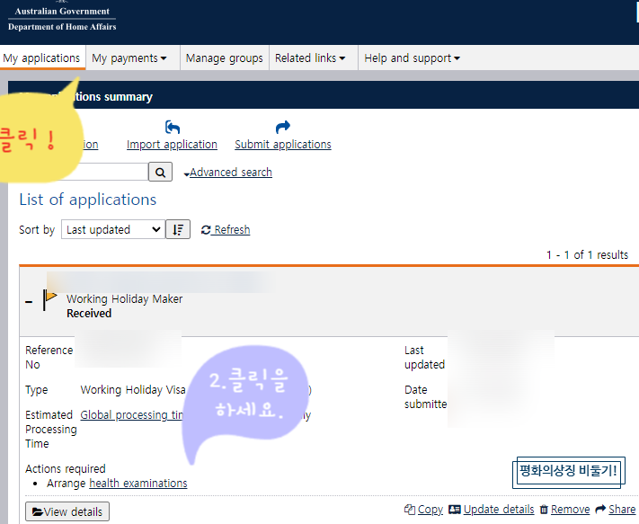
Task: Click the Refresh circular arrows icon
Action: tap(206, 230)
